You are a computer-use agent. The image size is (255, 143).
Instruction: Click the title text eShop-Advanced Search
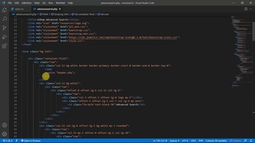[x=53, y=19]
